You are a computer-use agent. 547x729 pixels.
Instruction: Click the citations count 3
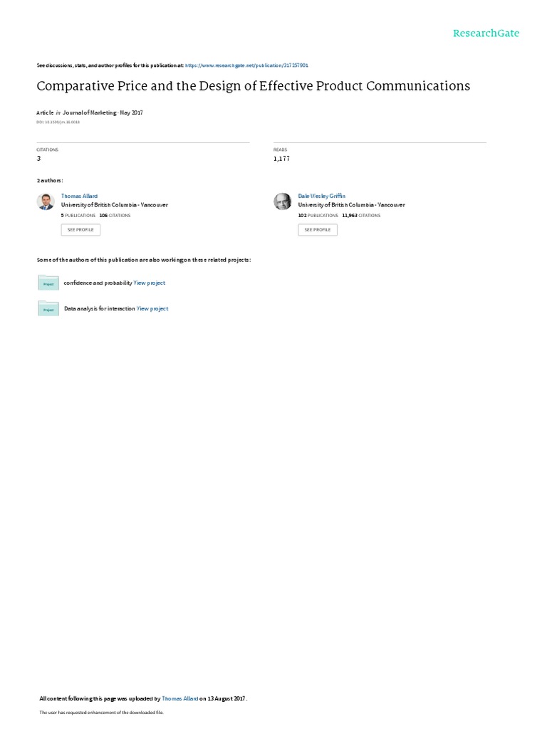38,159
